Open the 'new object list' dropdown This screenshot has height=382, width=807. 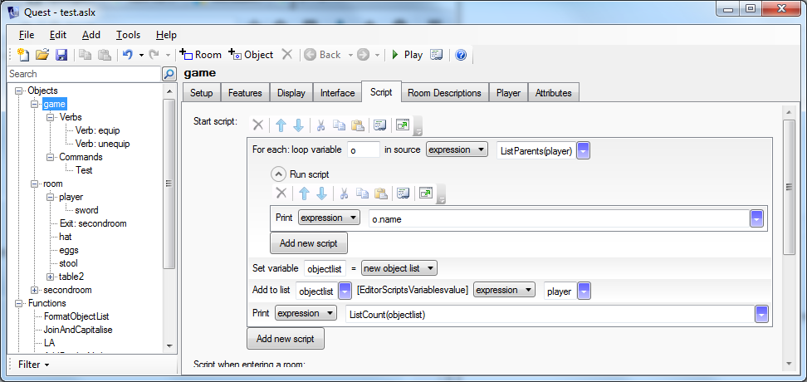(399, 268)
